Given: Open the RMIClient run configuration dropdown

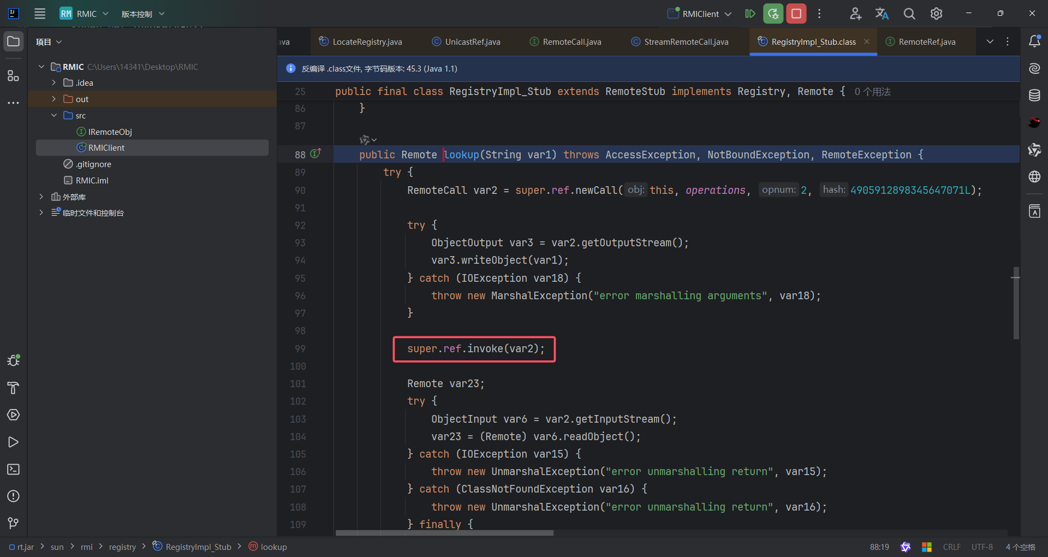Looking at the screenshot, I should pos(699,14).
